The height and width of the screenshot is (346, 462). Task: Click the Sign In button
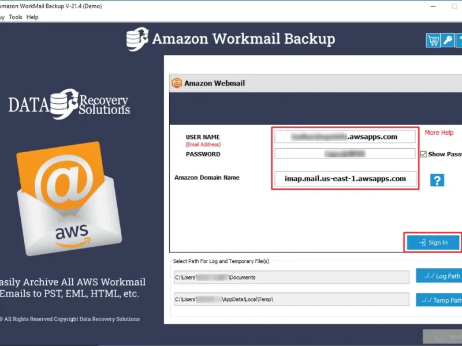click(x=433, y=242)
